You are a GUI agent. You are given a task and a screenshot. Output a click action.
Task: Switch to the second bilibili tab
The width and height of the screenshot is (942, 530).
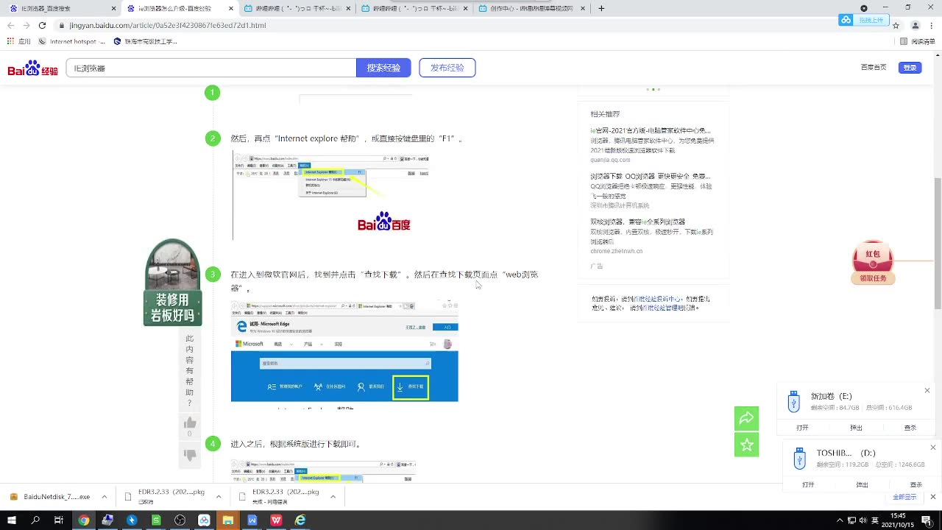click(x=414, y=9)
